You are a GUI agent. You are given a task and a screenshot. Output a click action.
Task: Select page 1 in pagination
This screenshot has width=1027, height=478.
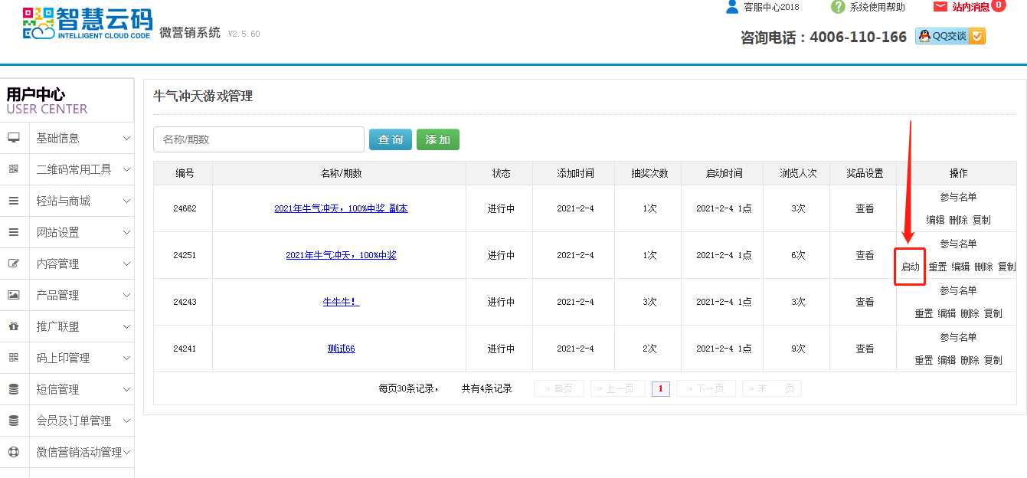(x=660, y=389)
